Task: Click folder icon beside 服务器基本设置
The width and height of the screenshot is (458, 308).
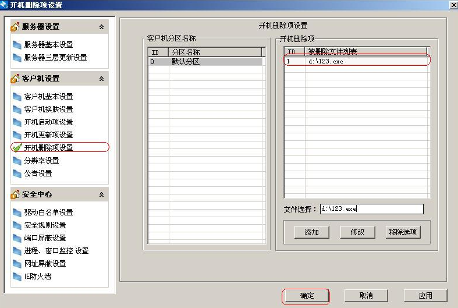Action: pyautogui.click(x=17, y=45)
